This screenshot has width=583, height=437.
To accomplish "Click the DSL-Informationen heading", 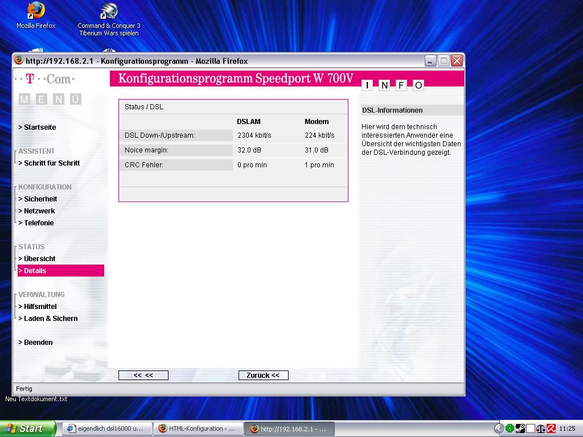I will click(x=392, y=110).
